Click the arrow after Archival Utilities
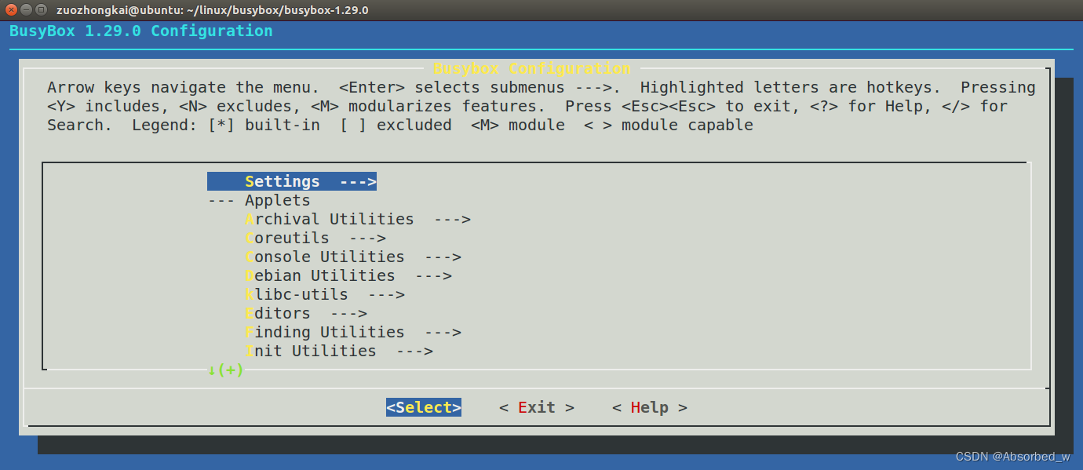 pyautogui.click(x=452, y=219)
